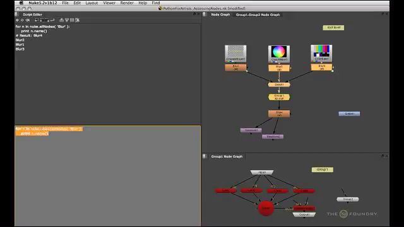The height and width of the screenshot is (227, 404).
Task: Open the Find menu
Action: click(x=156, y=3)
